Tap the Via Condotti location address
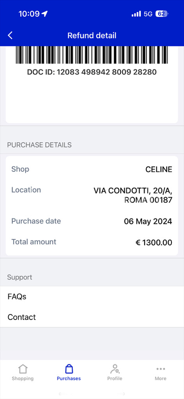The width and height of the screenshot is (184, 399). (133, 195)
